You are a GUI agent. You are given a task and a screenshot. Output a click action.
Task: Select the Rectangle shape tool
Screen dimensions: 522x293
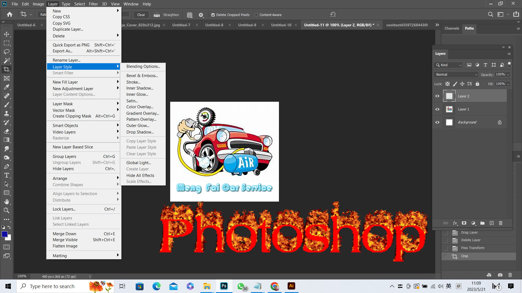click(x=7, y=193)
